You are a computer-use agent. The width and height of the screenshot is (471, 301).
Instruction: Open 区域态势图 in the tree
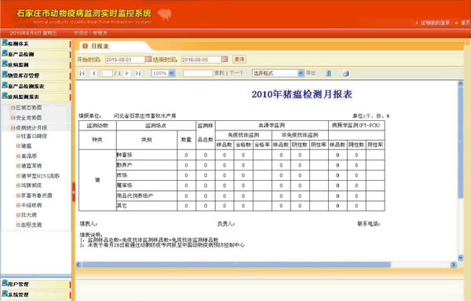(x=29, y=108)
